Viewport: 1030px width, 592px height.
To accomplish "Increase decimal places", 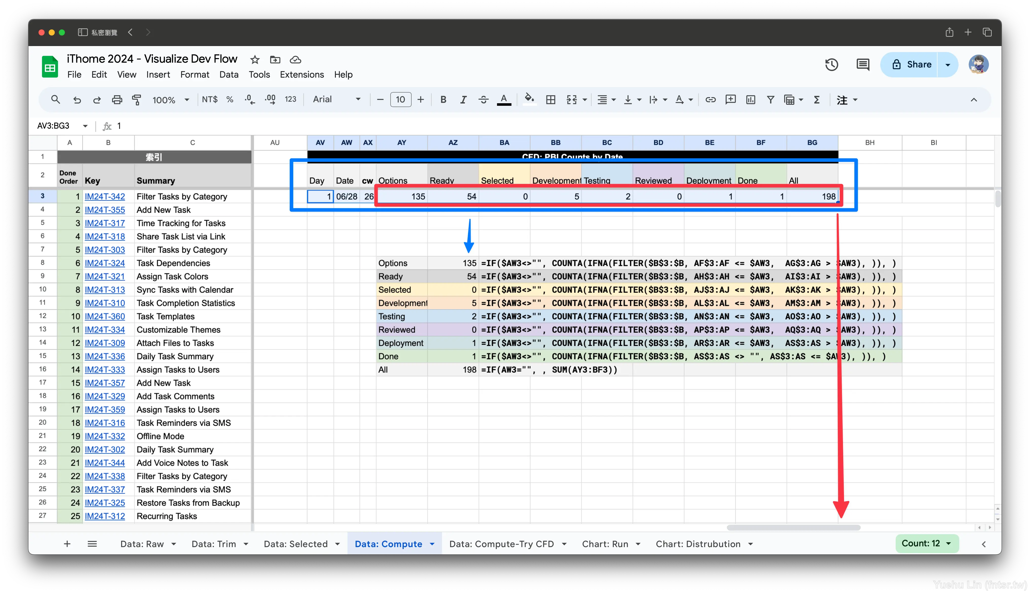I will click(x=270, y=100).
